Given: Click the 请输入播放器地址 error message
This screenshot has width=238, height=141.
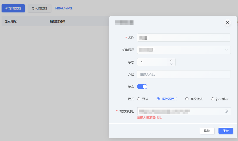Looking at the screenshot, I should pyautogui.click(x=149, y=118).
